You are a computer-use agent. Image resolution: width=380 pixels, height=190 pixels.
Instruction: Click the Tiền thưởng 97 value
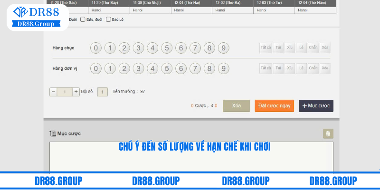[x=142, y=92]
